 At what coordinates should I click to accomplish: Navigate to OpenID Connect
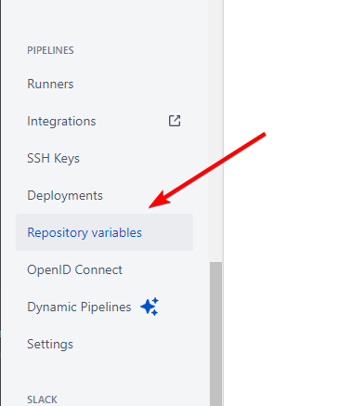(x=74, y=269)
